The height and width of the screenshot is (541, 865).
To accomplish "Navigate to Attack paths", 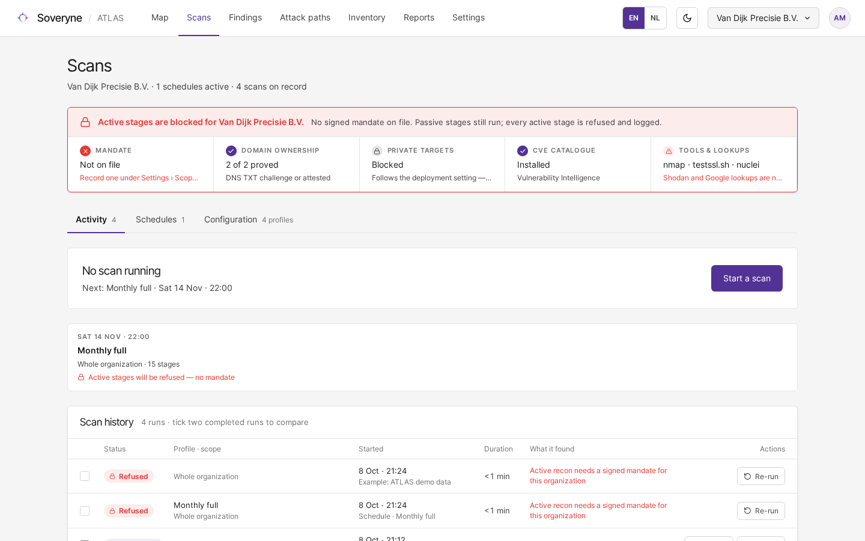I will click(x=305, y=17).
